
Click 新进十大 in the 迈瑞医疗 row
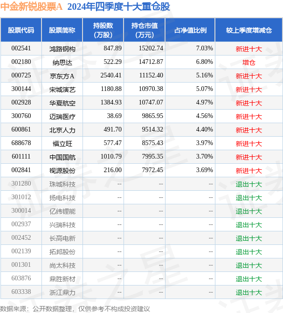(249, 117)
